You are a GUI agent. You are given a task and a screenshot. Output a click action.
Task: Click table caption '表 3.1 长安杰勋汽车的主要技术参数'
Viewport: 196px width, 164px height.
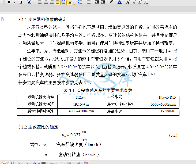click(98, 90)
